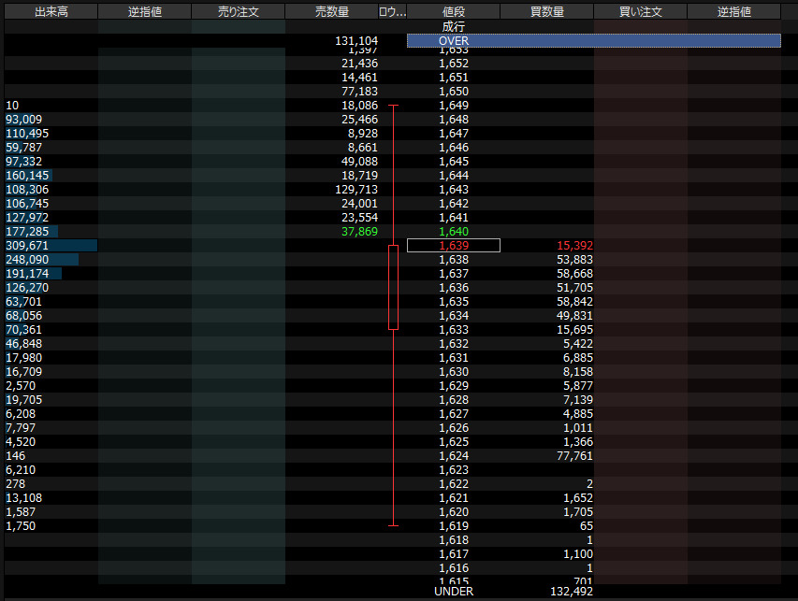
Task: Select the 売り注文 column header
Action: coord(238,12)
